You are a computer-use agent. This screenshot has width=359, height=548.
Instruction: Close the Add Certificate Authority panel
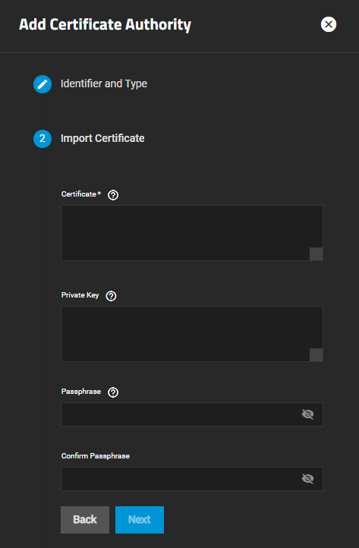coord(329,24)
